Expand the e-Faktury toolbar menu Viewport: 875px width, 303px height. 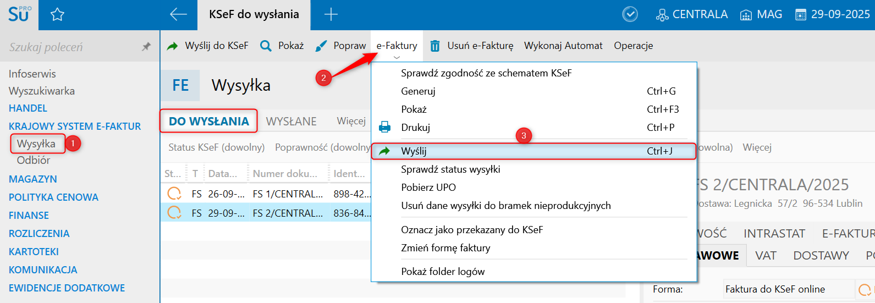pos(397,46)
